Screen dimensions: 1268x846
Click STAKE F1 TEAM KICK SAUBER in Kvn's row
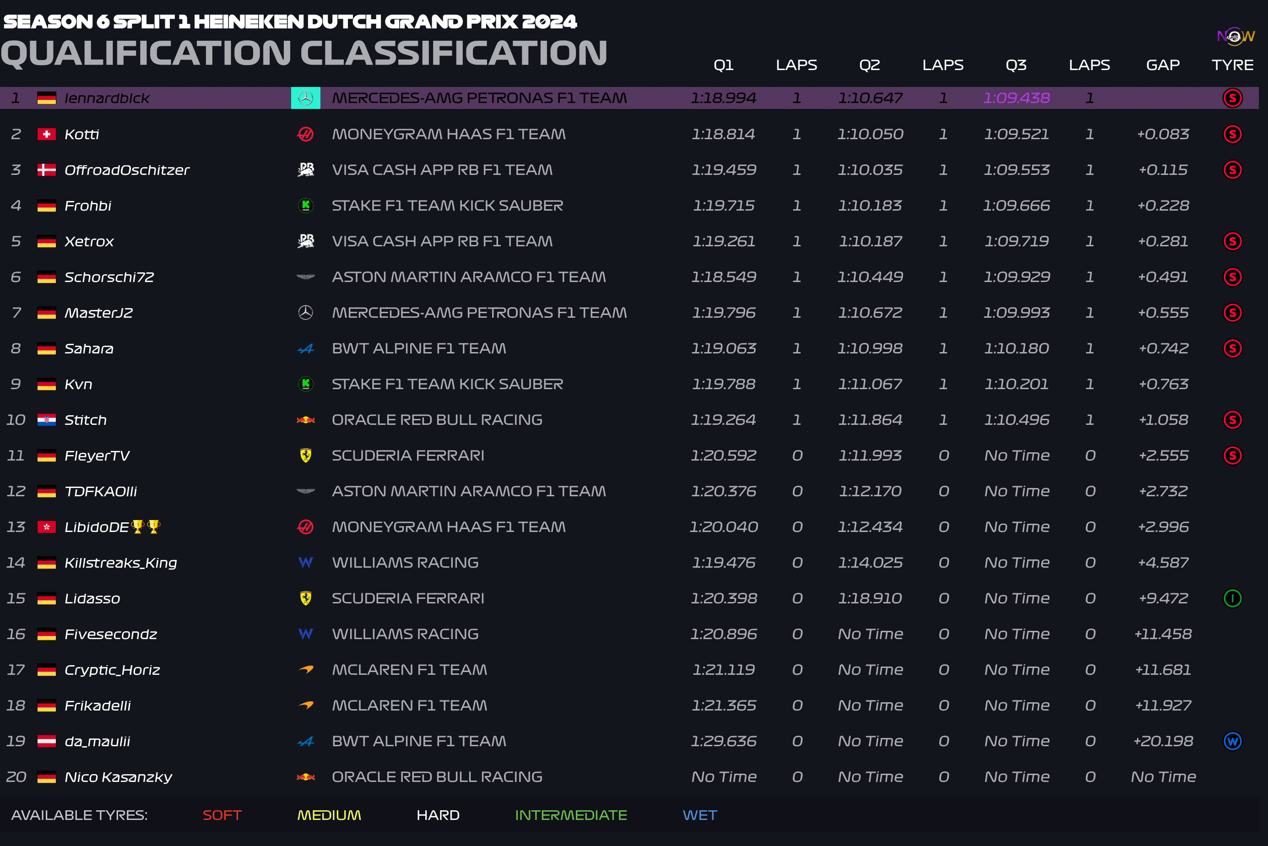(x=447, y=384)
